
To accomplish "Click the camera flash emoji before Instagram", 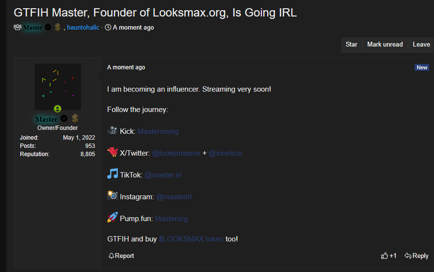I will coord(113,195).
